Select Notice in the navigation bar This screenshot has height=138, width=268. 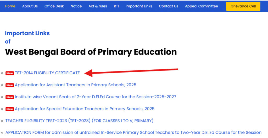(76, 6)
